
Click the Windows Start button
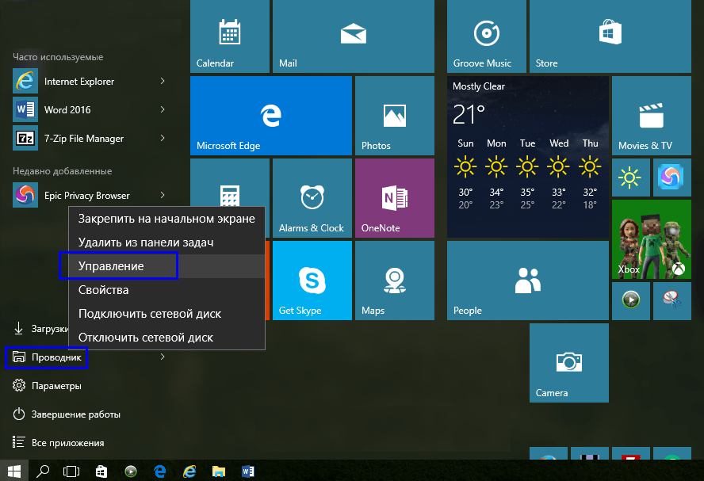(14, 471)
